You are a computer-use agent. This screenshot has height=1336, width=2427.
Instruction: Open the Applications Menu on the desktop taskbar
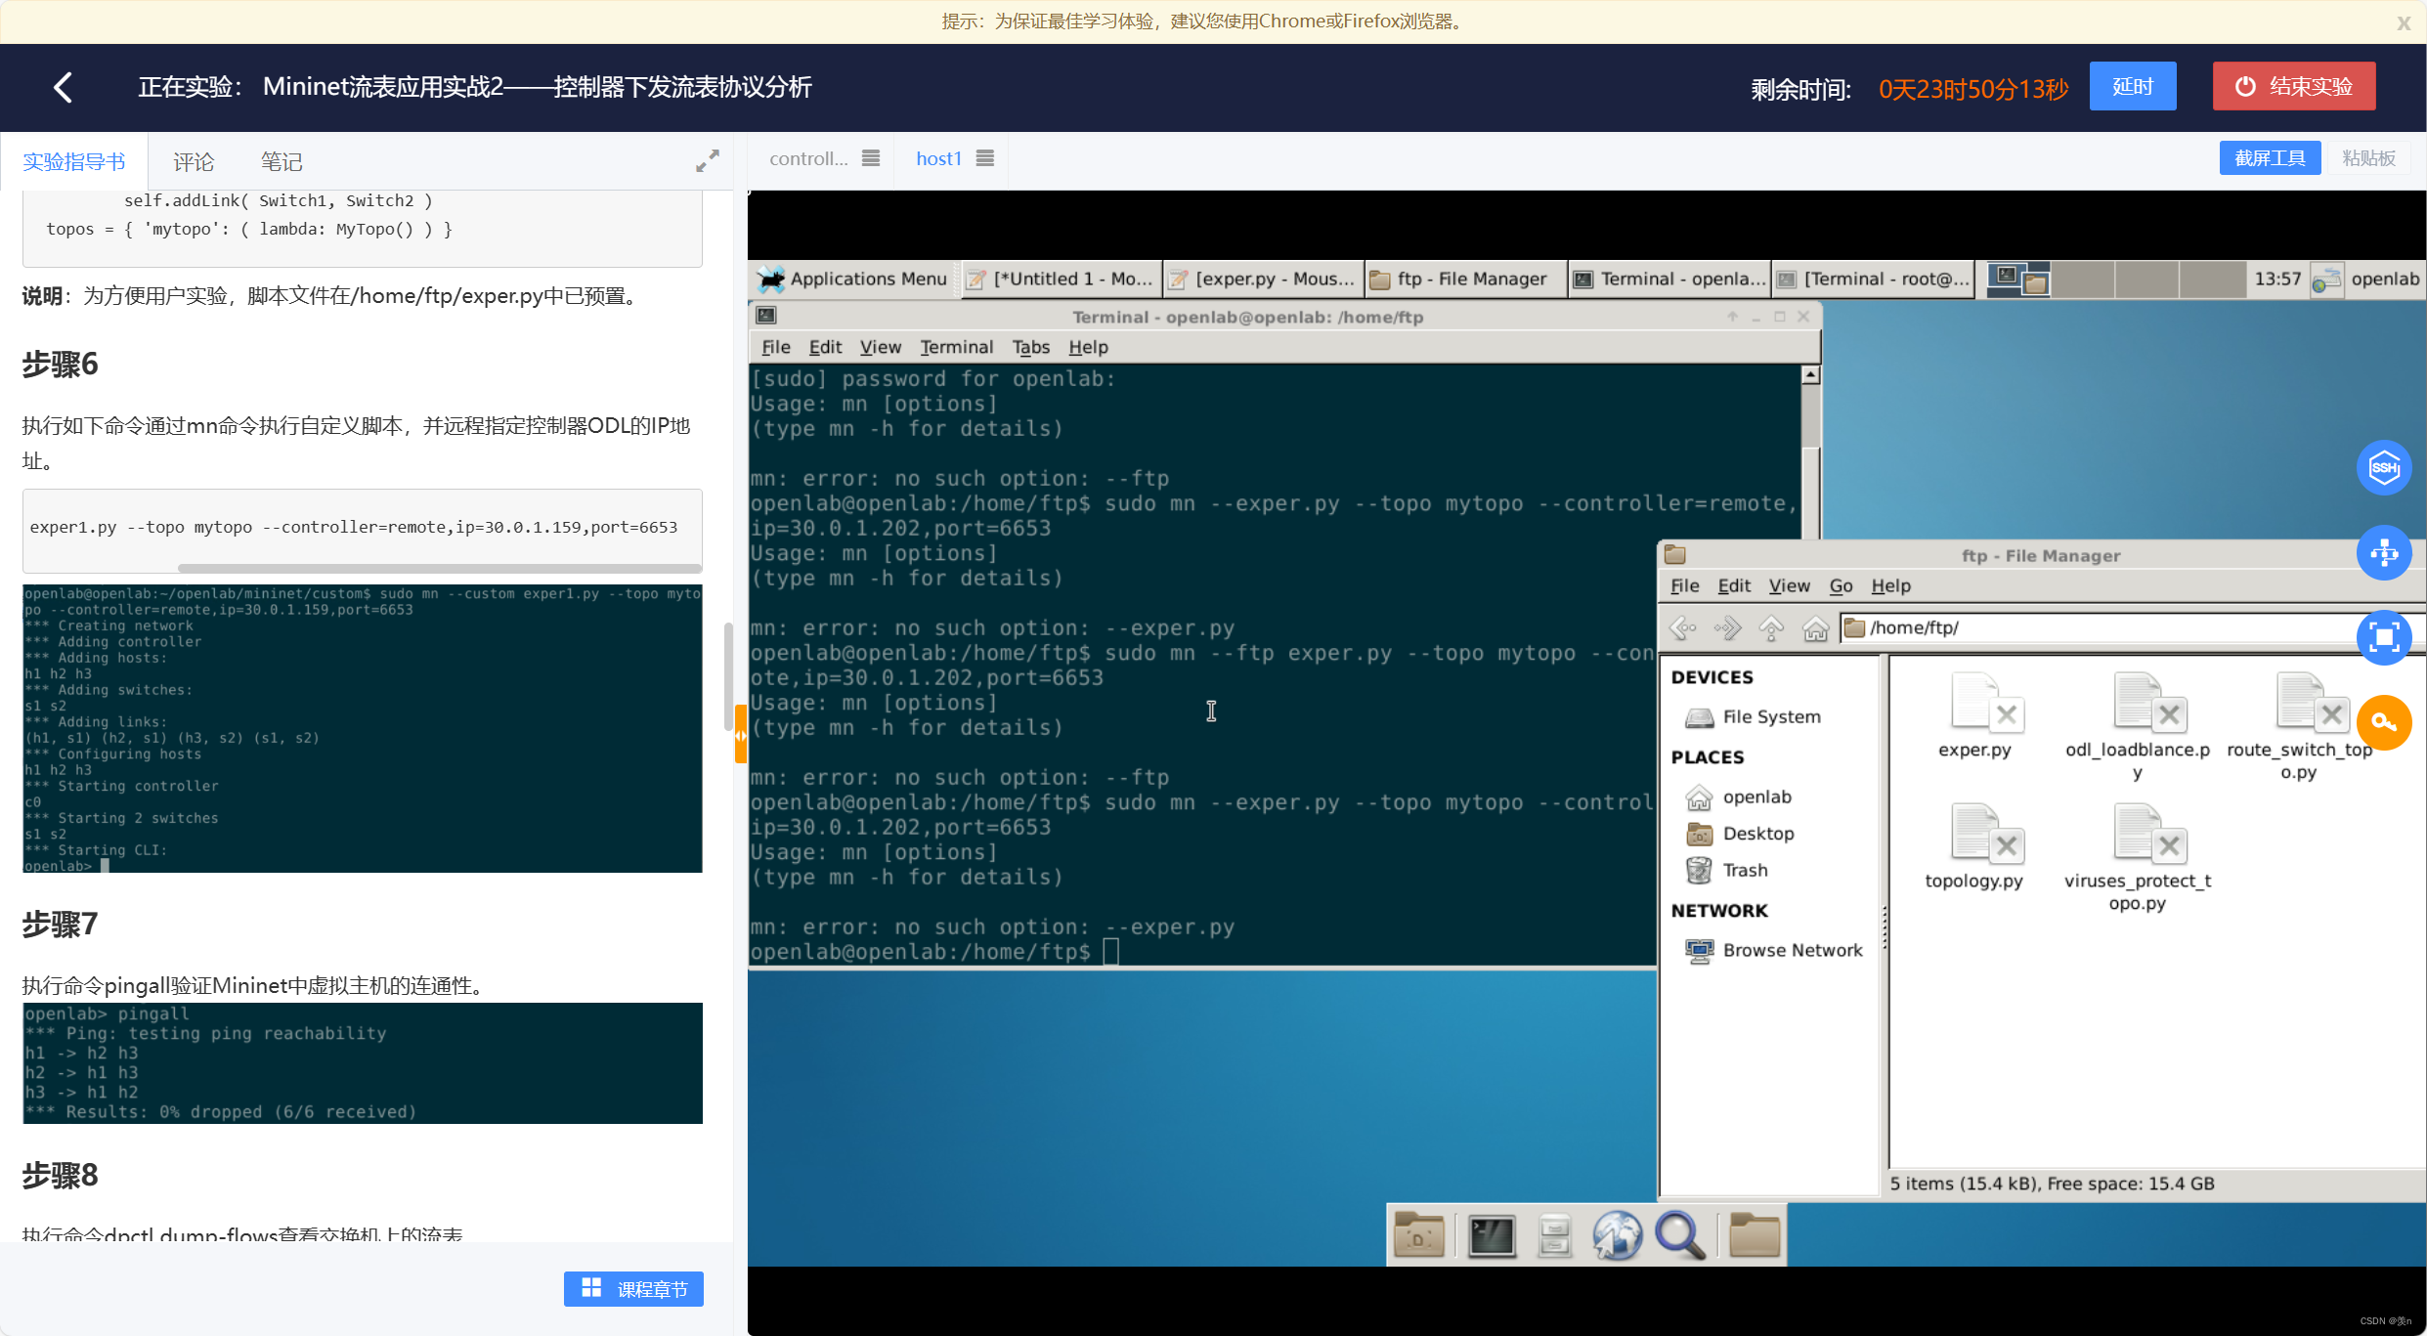click(851, 279)
